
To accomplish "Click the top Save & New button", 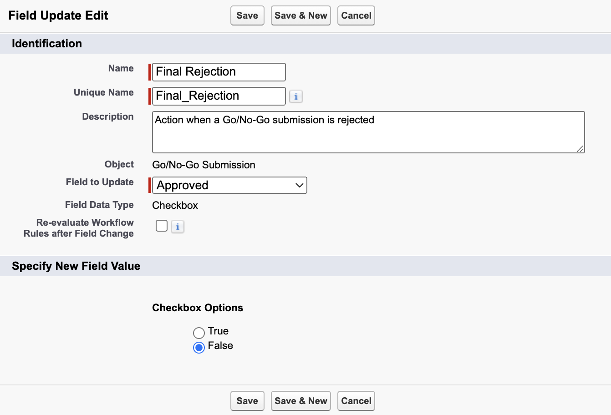I will tap(301, 15).
